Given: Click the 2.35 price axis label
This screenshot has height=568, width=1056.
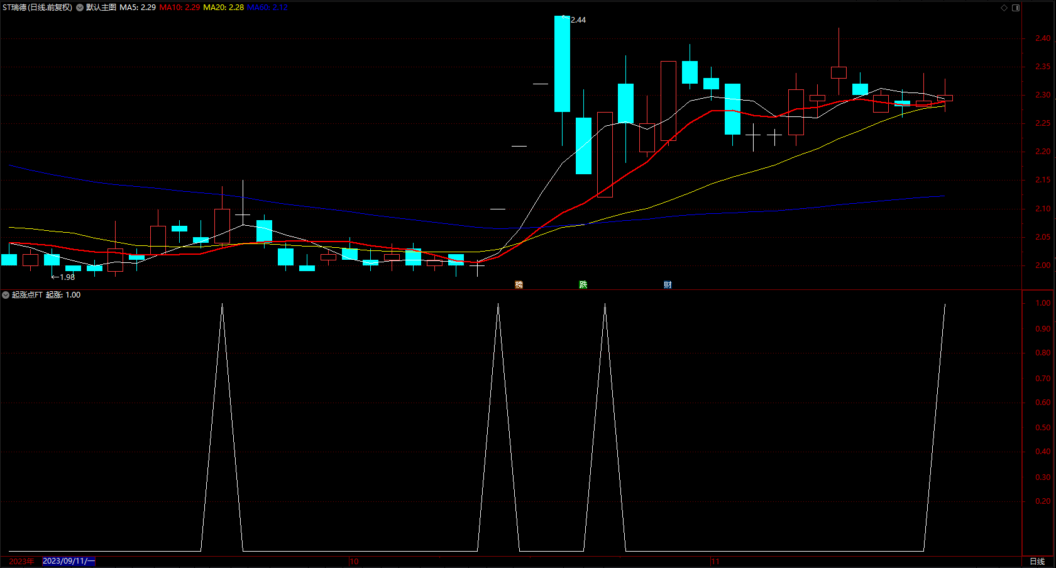Looking at the screenshot, I should tap(1043, 67).
